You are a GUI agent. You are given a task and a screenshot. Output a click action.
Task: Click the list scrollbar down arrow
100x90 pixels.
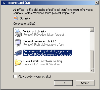coord(92,70)
